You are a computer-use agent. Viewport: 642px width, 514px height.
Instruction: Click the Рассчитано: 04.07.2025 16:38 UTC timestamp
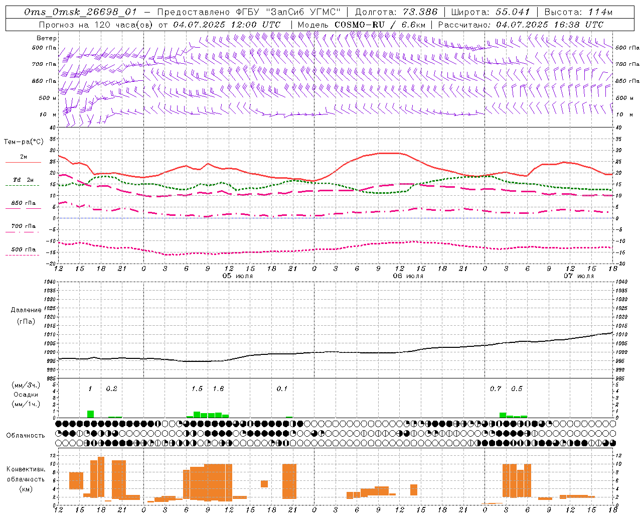tap(521, 24)
